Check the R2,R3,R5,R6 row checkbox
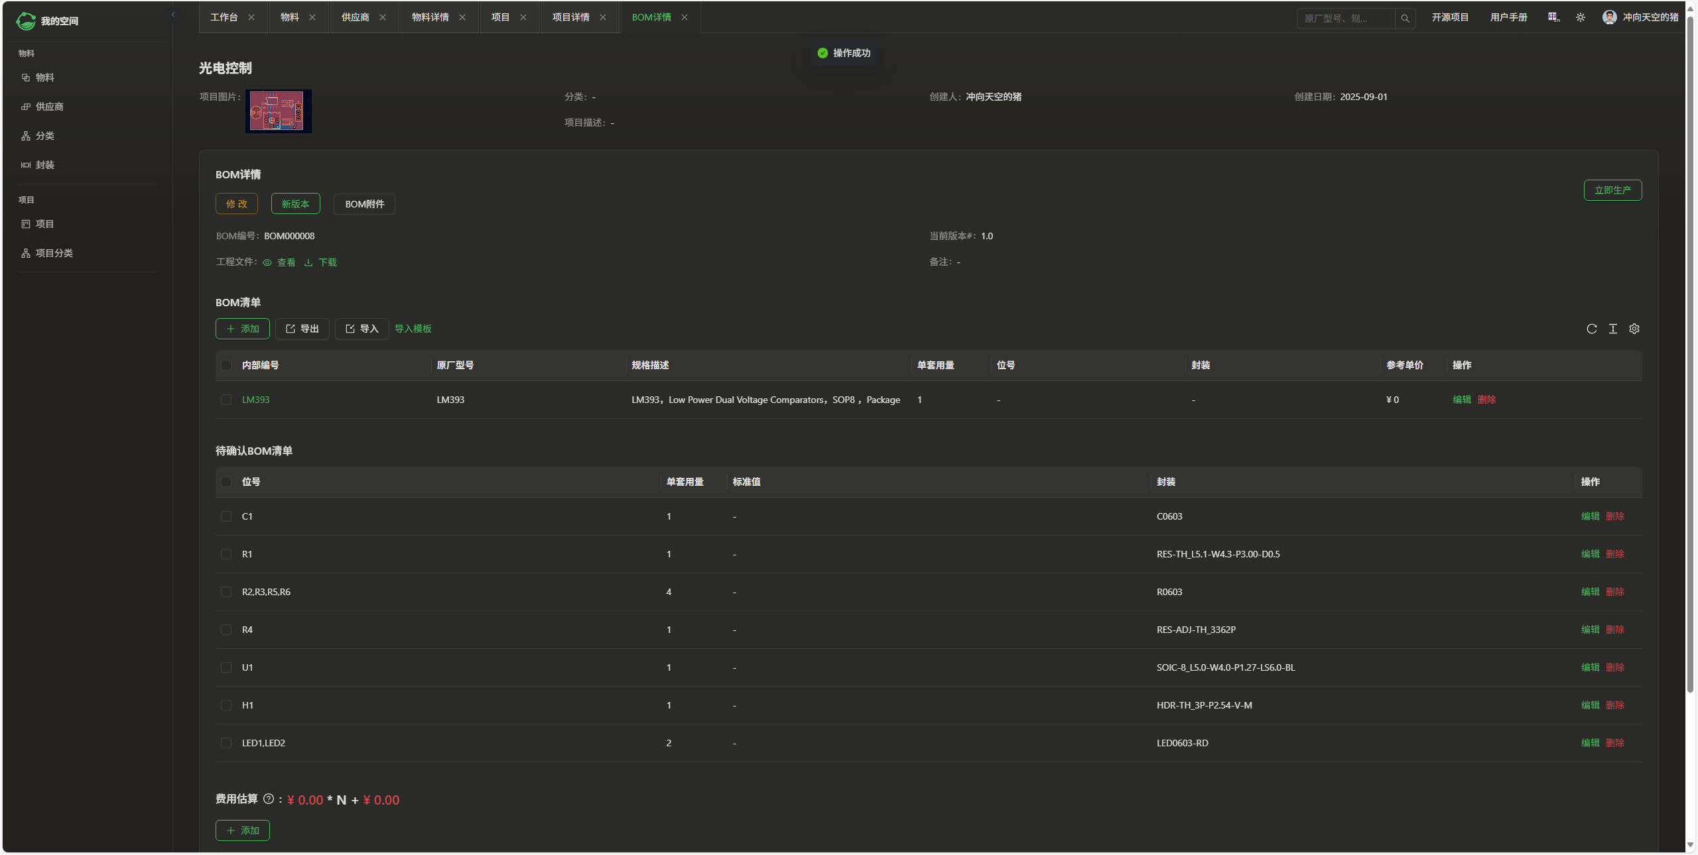Viewport: 1698px width, 855px height. click(x=226, y=592)
